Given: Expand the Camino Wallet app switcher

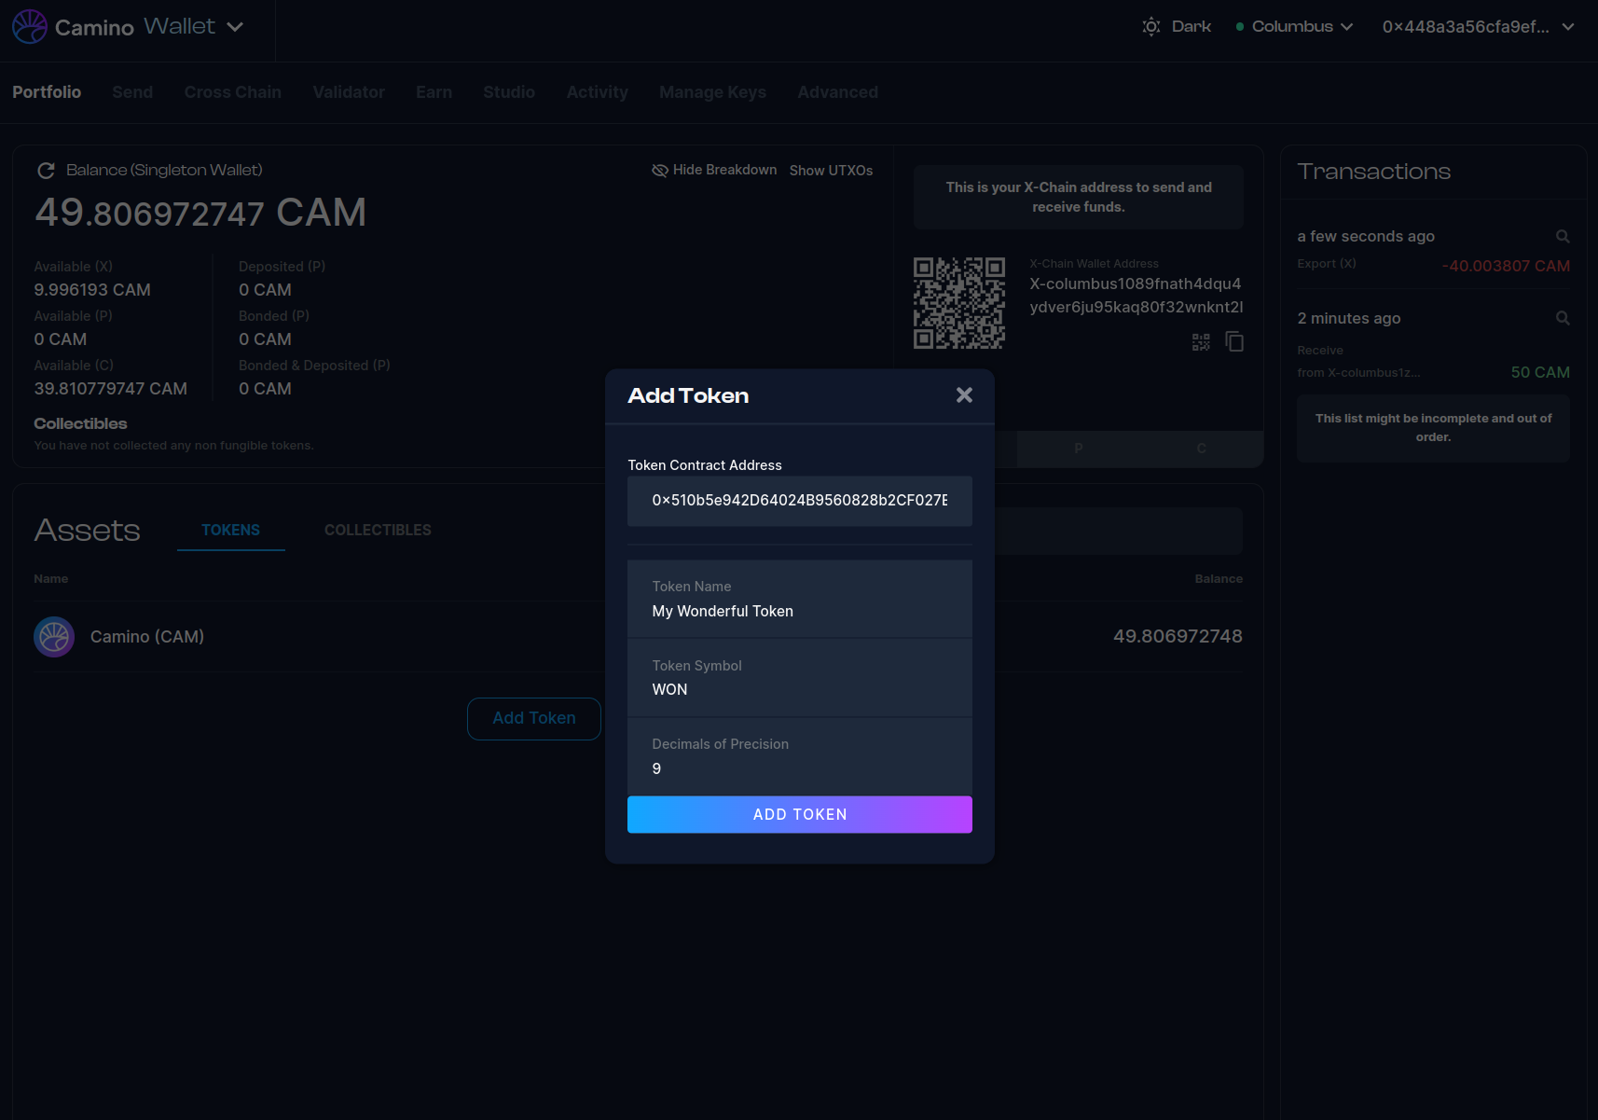Looking at the screenshot, I should coord(235,27).
